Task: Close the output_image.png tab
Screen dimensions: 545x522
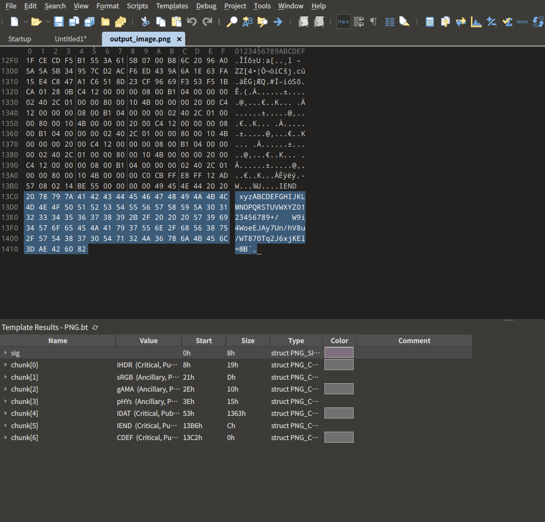Action: 179,39
